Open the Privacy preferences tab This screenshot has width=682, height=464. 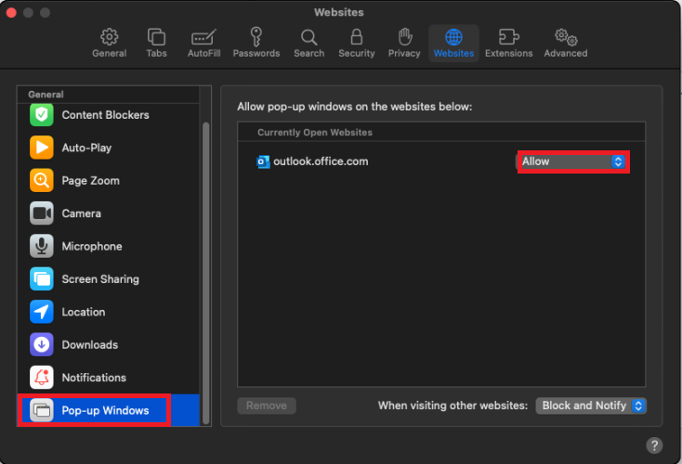pos(404,43)
